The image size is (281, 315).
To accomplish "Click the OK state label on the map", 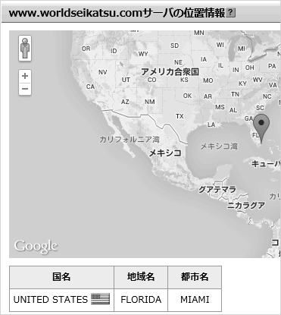I will click(x=187, y=96).
